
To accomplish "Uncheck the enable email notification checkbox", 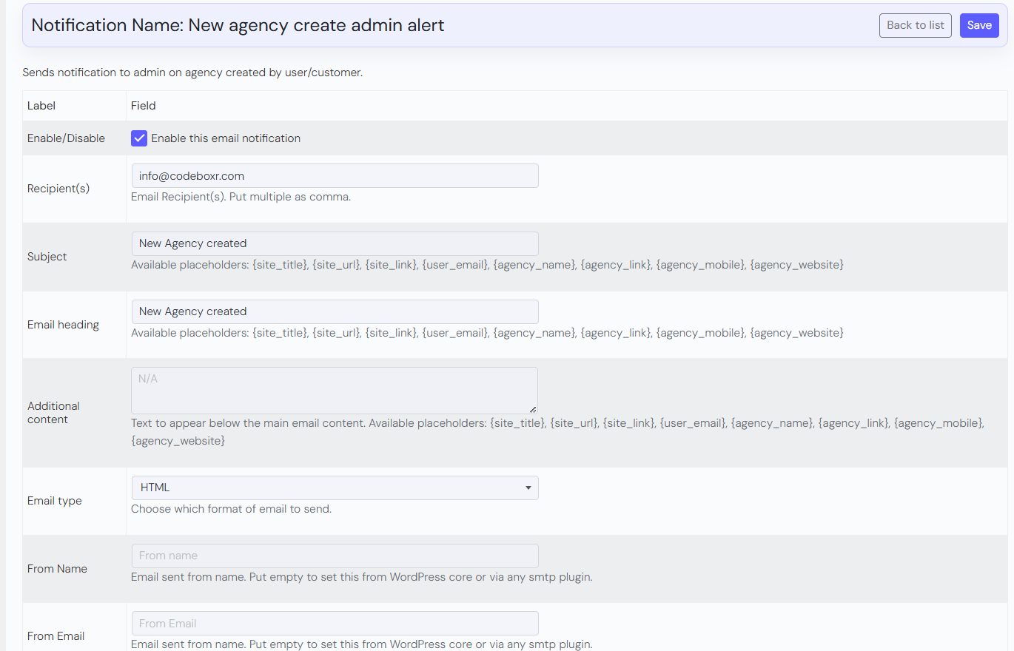I will 139,138.
